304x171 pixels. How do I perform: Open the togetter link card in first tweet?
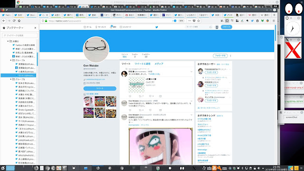(161, 85)
